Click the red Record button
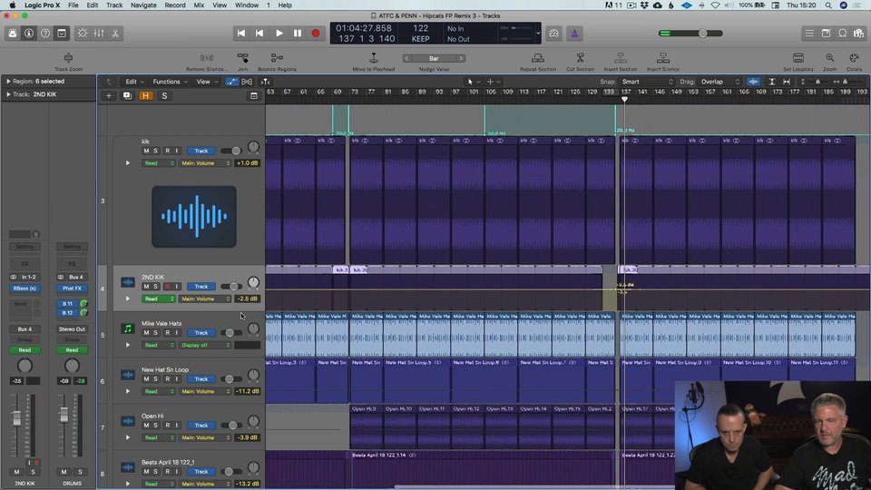 tap(316, 34)
